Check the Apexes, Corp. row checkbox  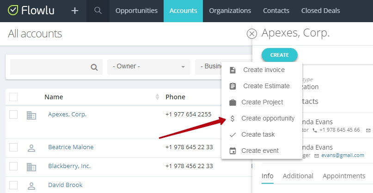(x=13, y=115)
